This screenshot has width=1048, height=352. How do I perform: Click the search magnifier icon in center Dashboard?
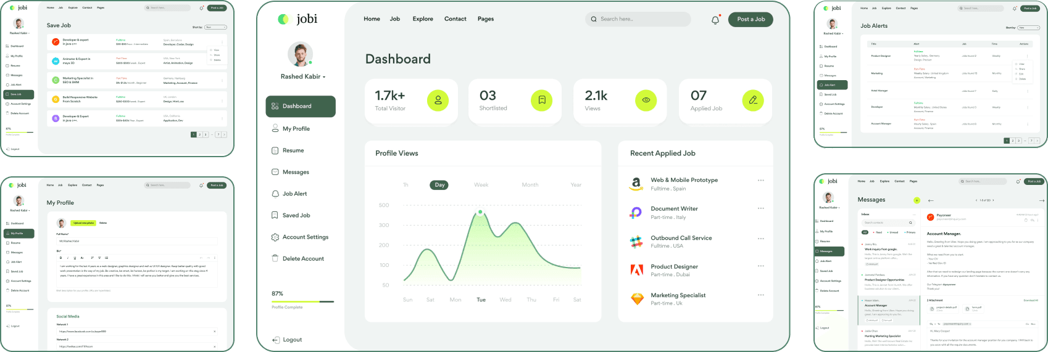point(594,19)
